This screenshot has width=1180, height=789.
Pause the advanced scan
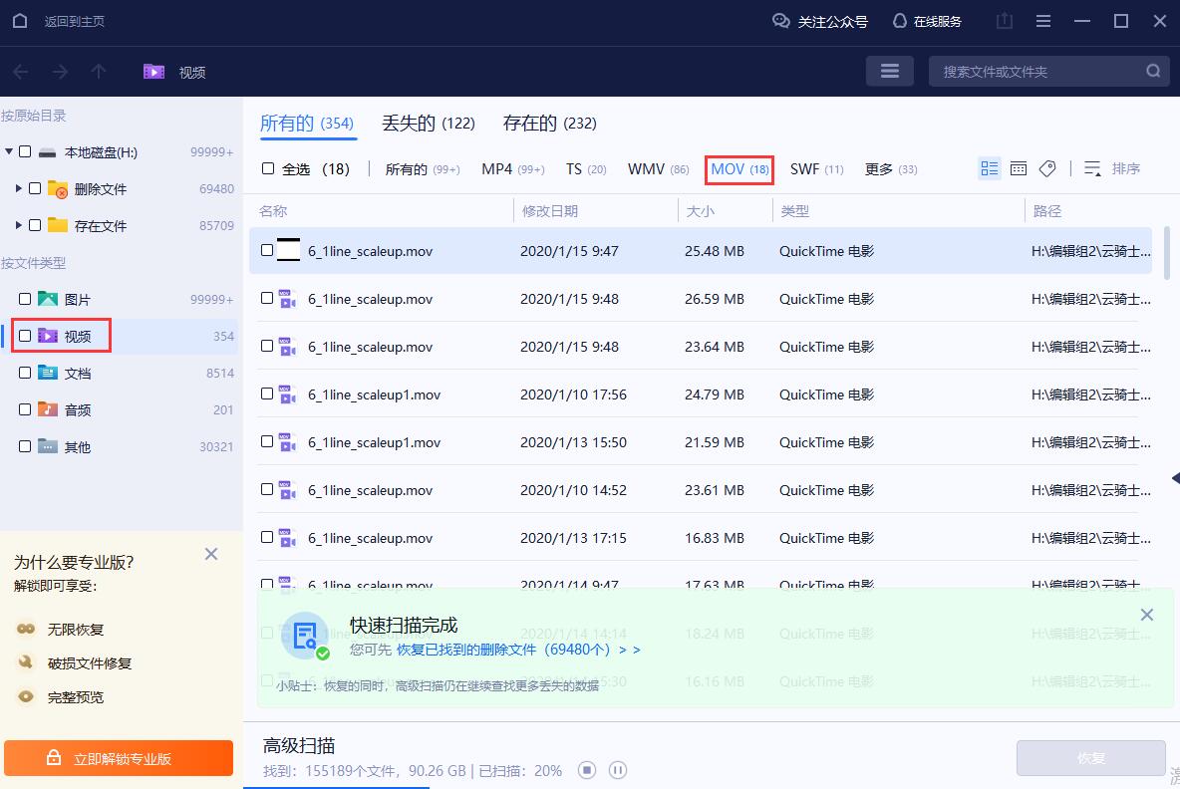618,770
